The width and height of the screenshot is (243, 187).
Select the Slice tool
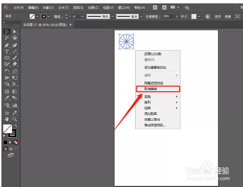14,113
